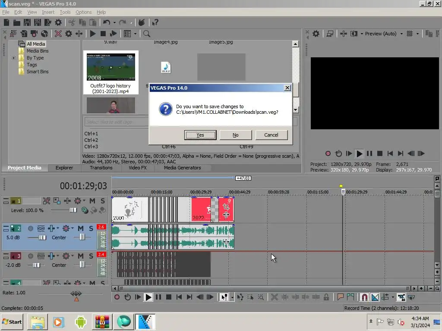This screenshot has height=331, width=442.
Task: Arm track 2 for record
Action: click(31, 228)
